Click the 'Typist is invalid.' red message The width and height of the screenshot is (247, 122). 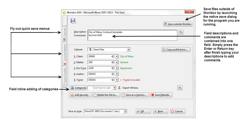(x=130, y=80)
